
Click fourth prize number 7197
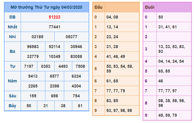click(29, 66)
